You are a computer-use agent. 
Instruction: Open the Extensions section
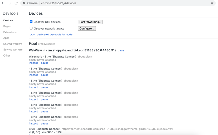coord(10,32)
